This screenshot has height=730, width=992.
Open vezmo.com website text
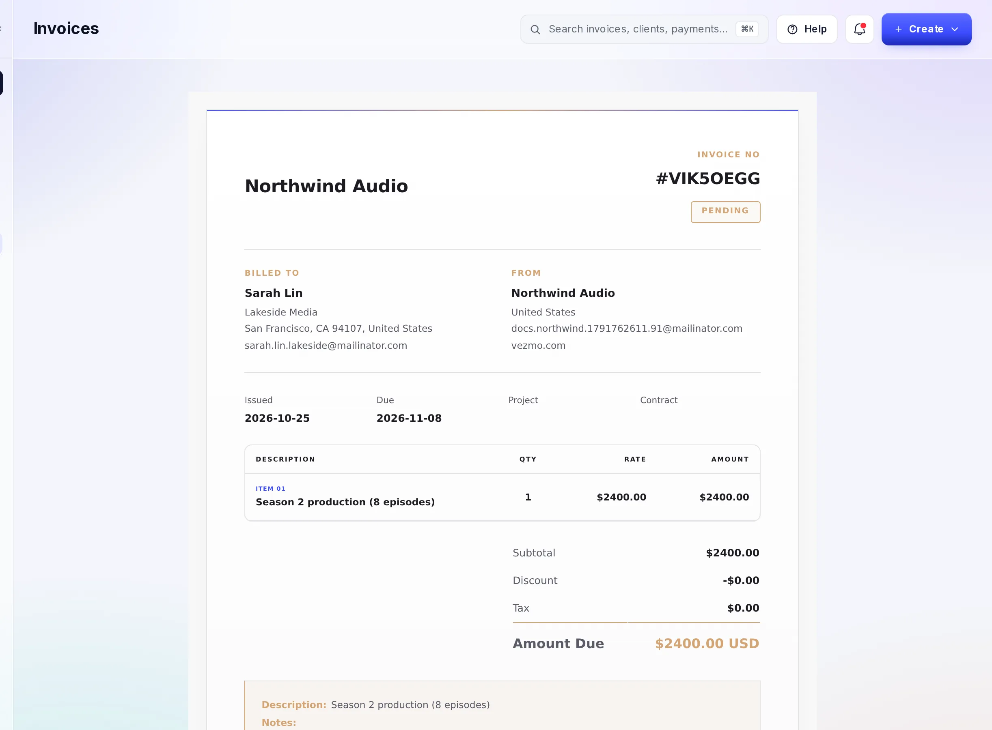coord(538,346)
